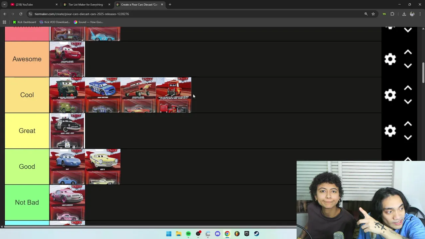Close the Tier List Maker tab
This screenshot has height=239, width=425.
coord(109,5)
